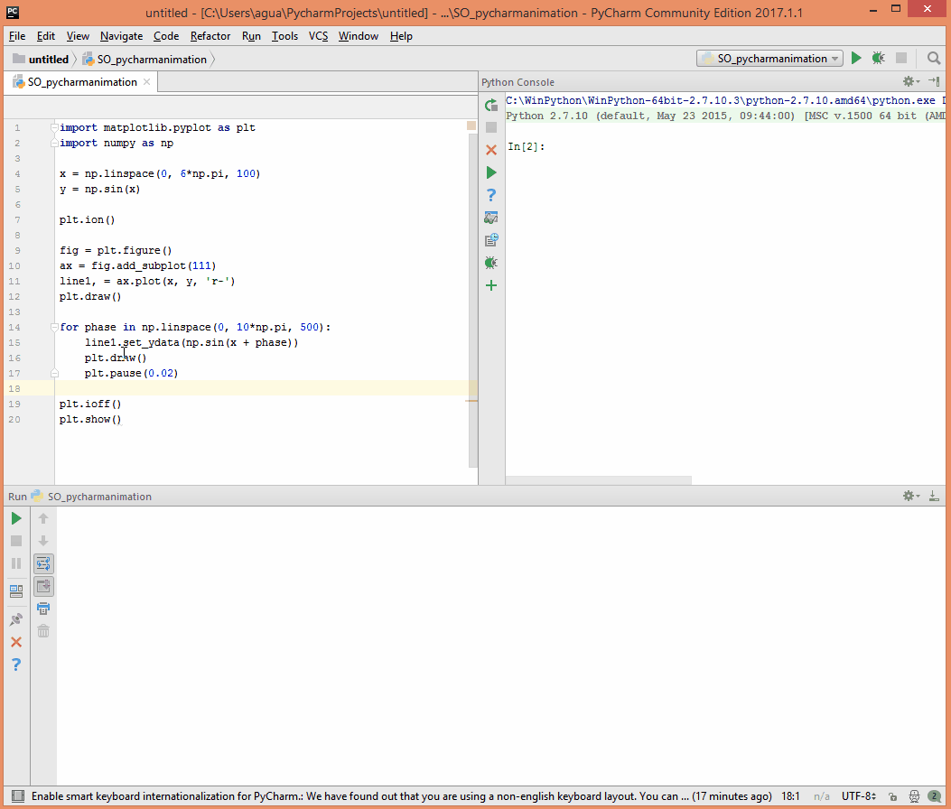Add a new Python console
Screen dimensions: 951x809
(490, 284)
